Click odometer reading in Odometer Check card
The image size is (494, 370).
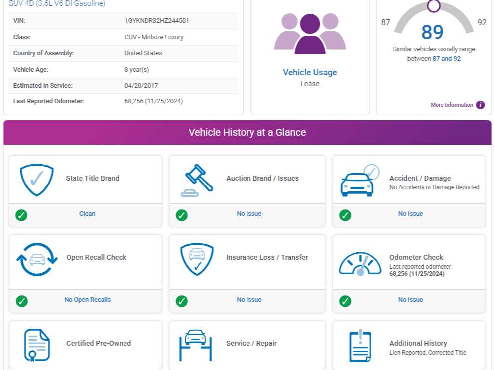click(x=417, y=274)
